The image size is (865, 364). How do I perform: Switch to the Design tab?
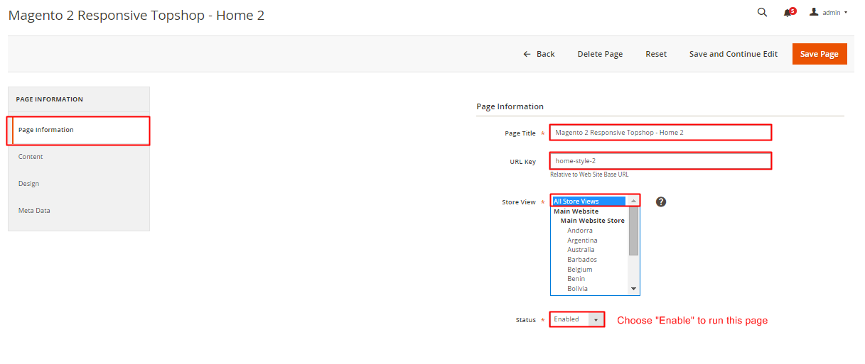(x=79, y=184)
